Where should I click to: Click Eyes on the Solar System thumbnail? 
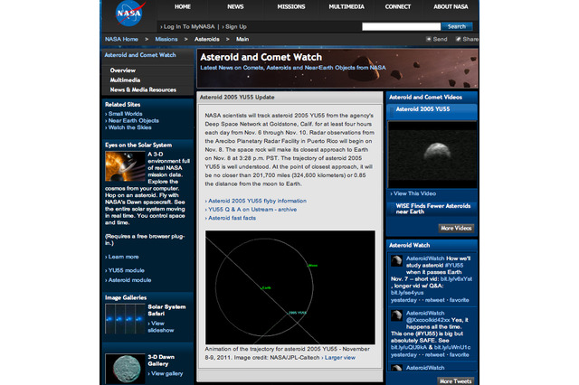(x=125, y=166)
